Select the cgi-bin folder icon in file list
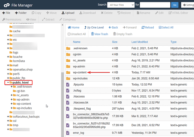The width and height of the screenshot is (194, 137). click(68, 54)
